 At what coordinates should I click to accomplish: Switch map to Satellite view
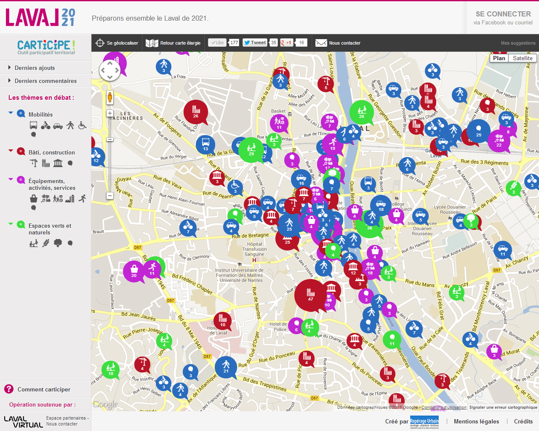point(523,58)
